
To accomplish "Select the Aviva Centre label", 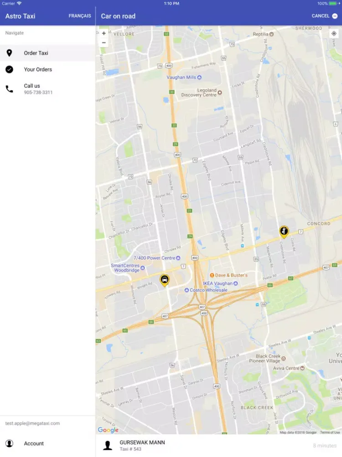I will pyautogui.click(x=289, y=368).
